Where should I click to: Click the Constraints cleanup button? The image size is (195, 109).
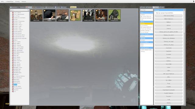tap(168, 48)
